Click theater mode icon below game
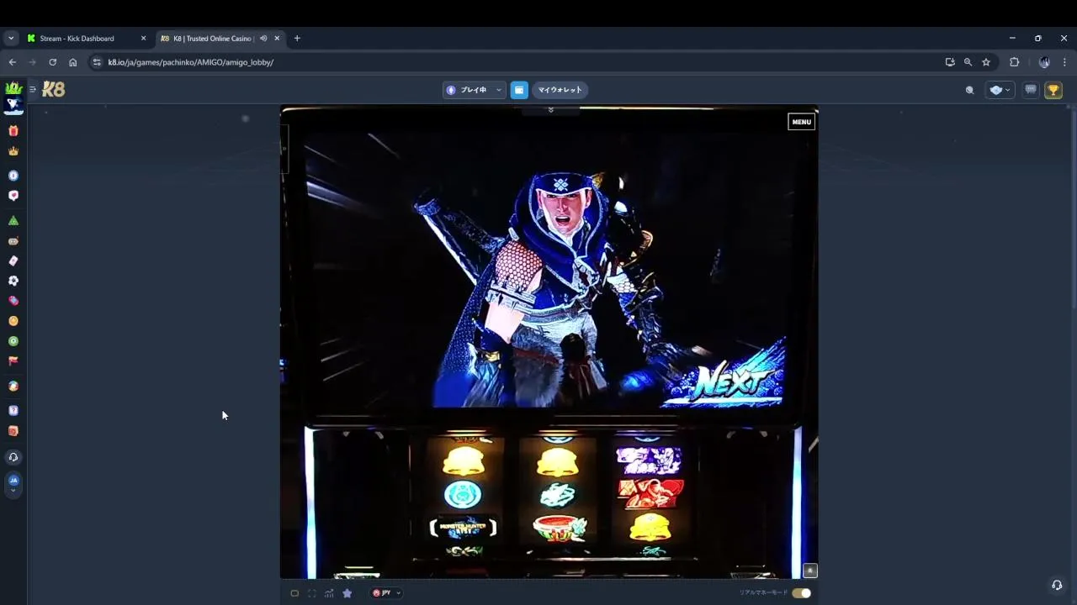Viewport: 1077px width, 605px height. [x=294, y=593]
